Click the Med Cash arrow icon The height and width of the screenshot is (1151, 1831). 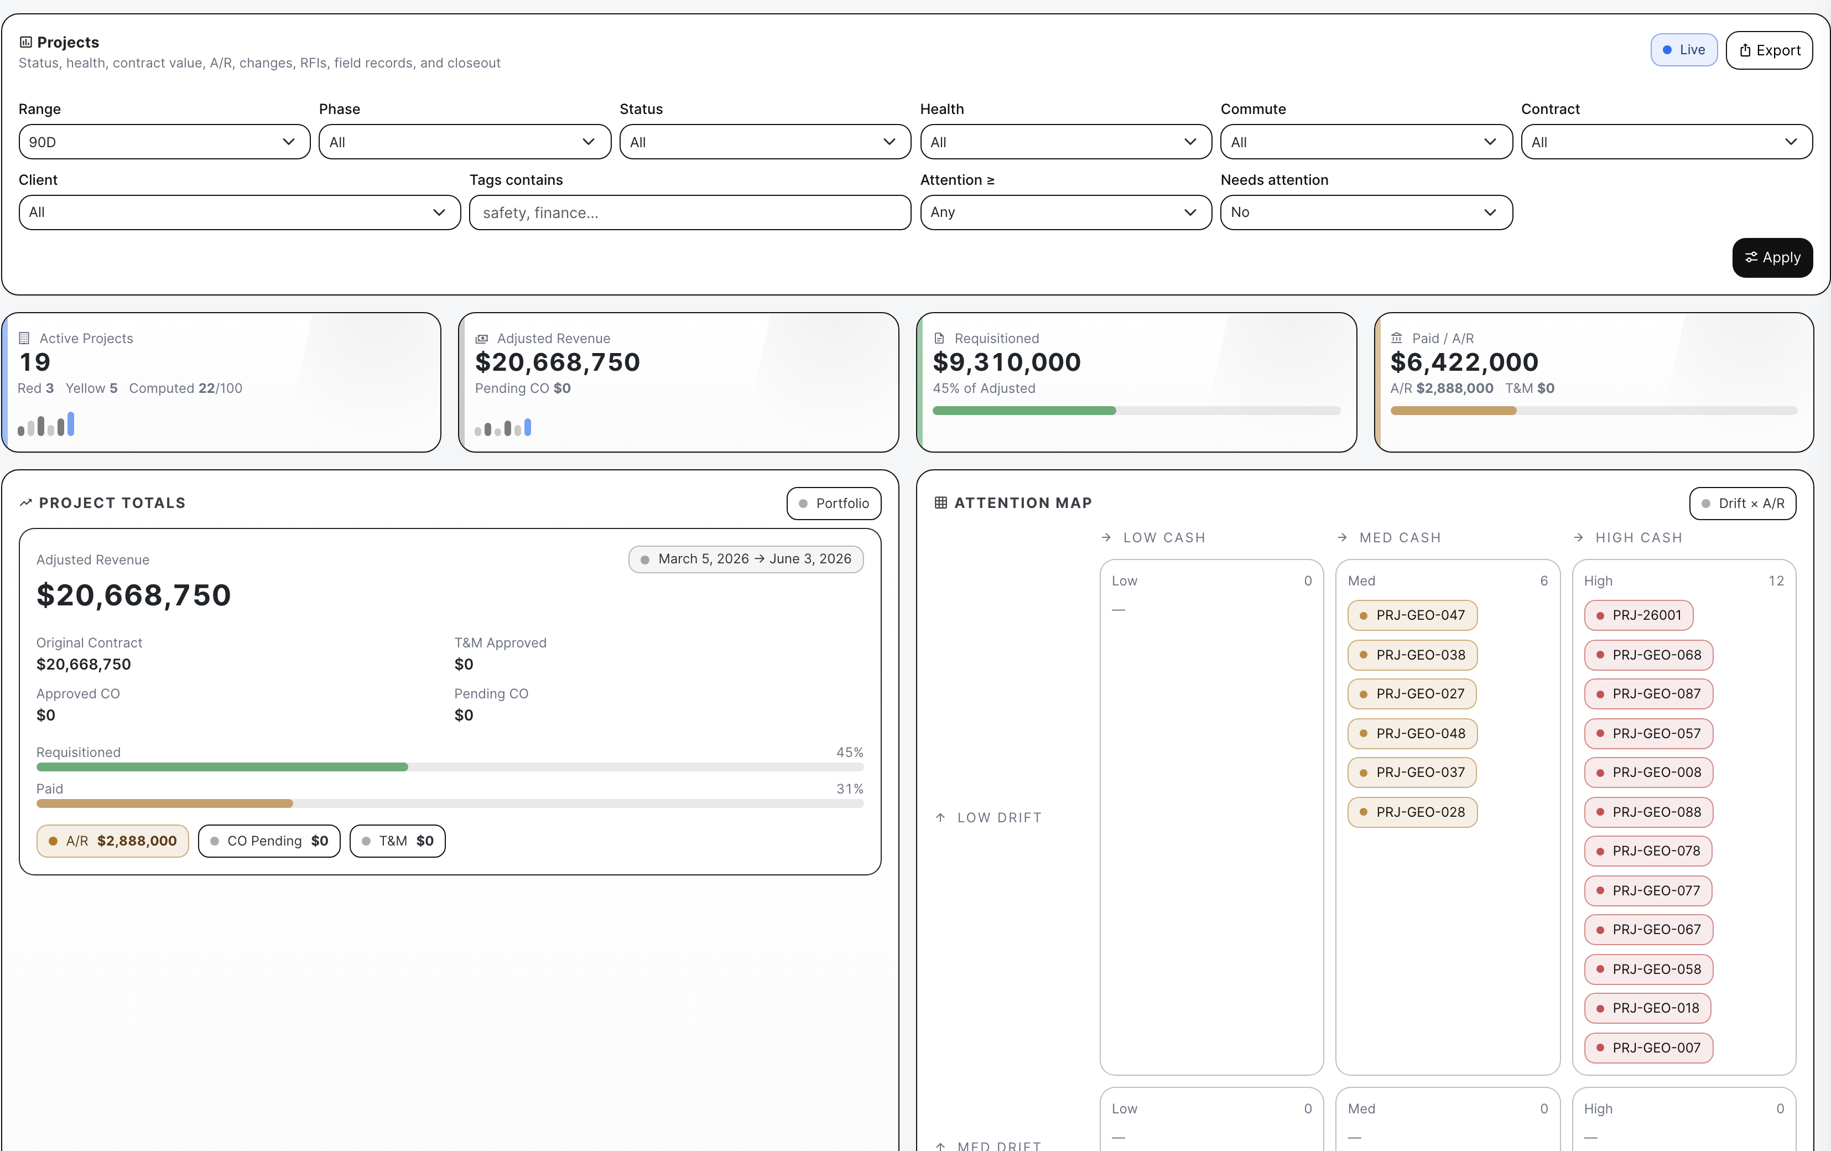click(1342, 537)
